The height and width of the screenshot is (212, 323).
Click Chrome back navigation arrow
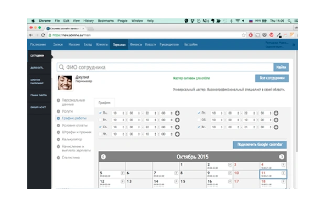[x=30, y=35]
